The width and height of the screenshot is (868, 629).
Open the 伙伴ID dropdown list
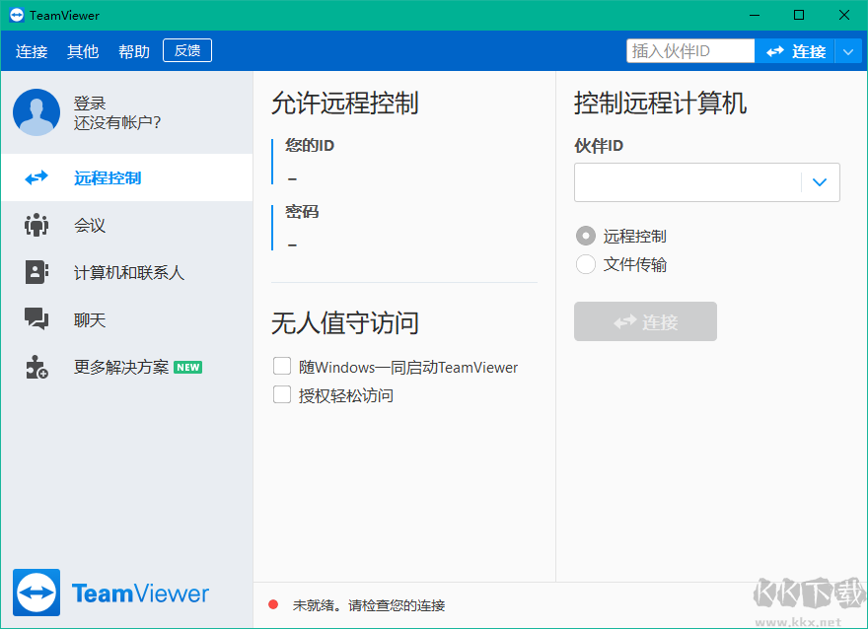click(819, 182)
